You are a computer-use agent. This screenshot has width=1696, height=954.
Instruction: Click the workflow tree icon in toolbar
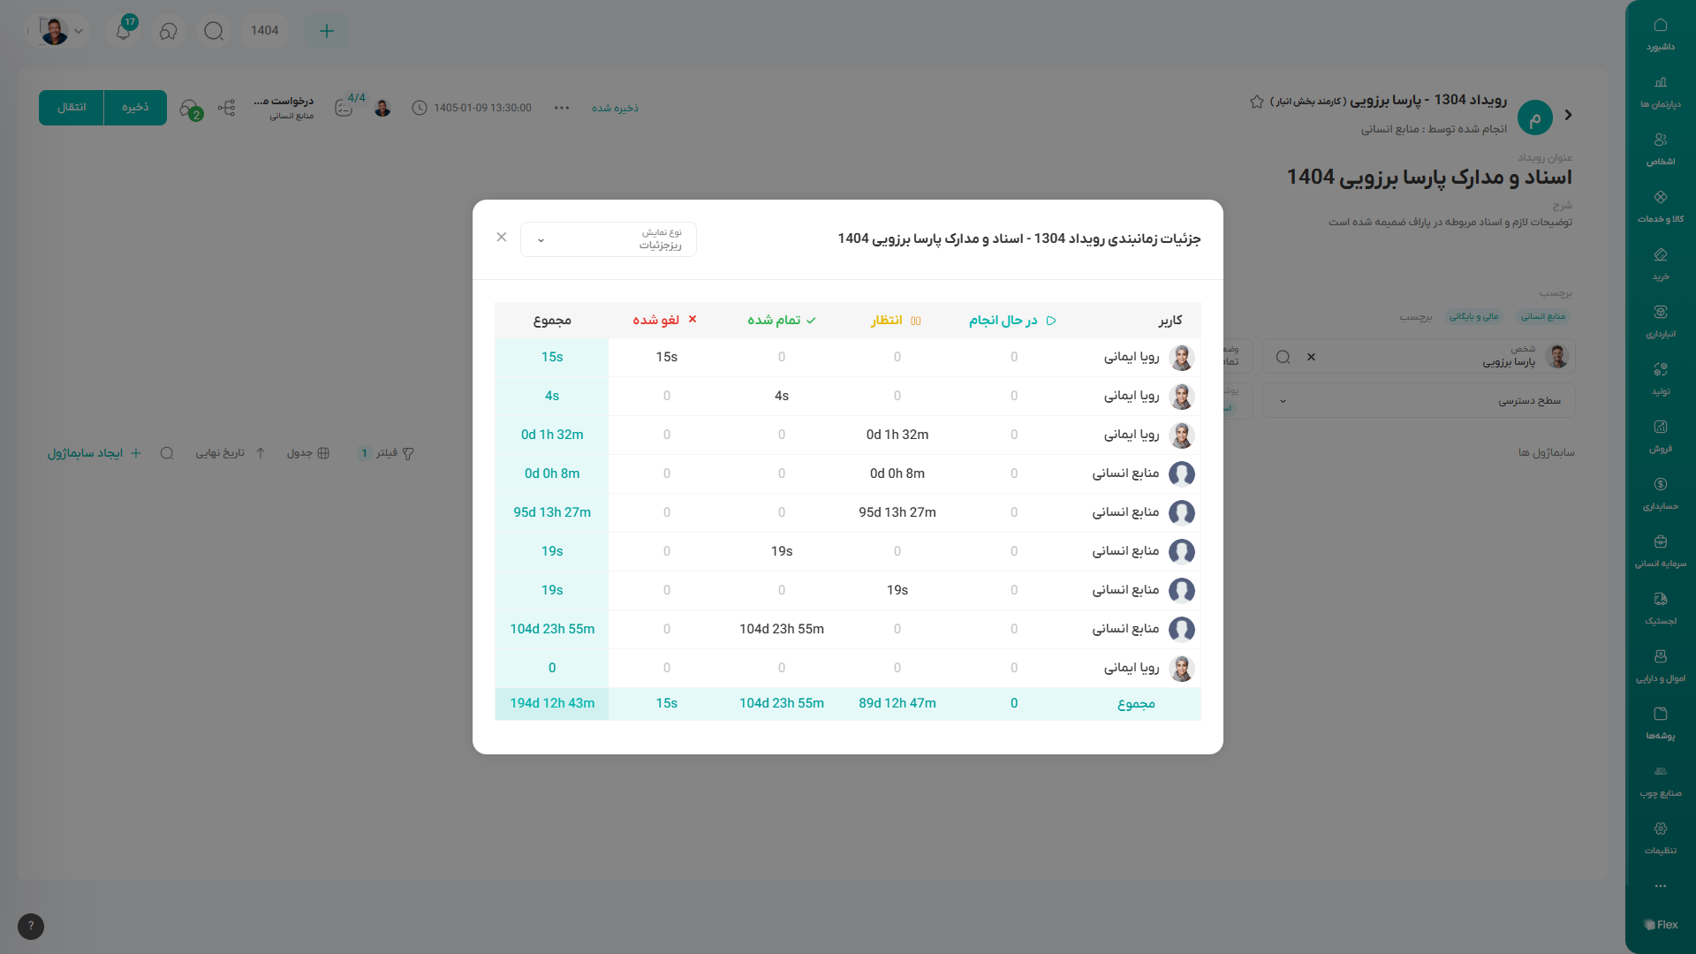click(227, 108)
